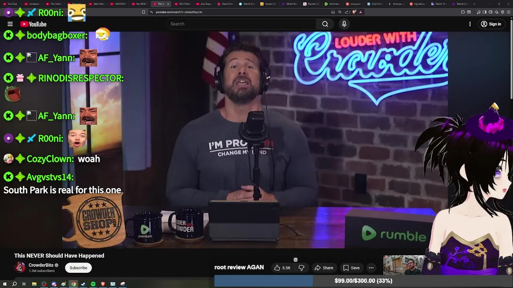This screenshot has height=288, width=513.
Task: Click the Brave shields icon in address bar
Action: point(354,12)
